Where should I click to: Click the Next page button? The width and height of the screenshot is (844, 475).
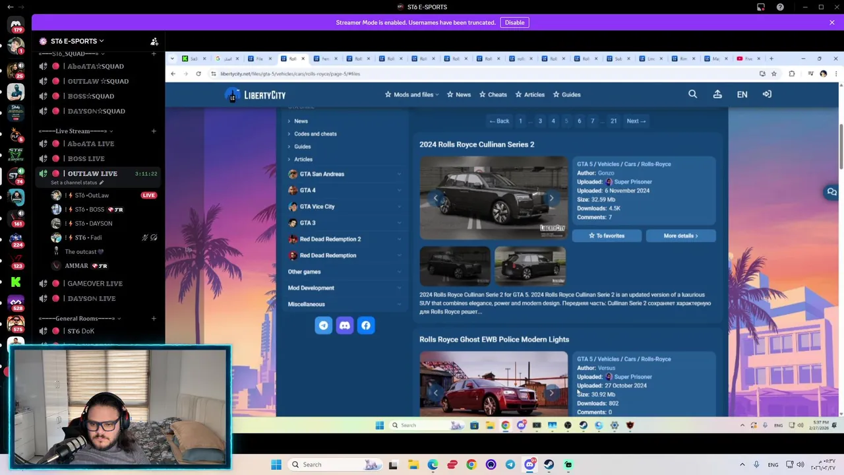[636, 121]
